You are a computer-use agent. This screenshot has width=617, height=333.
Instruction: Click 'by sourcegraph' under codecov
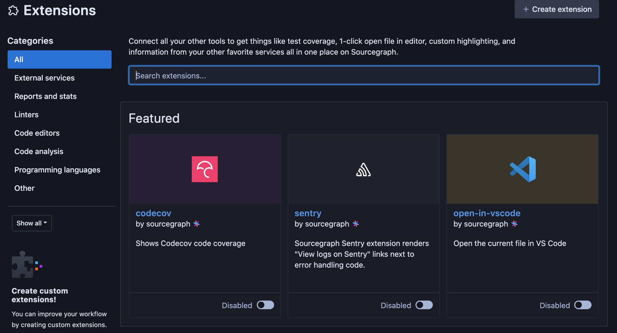point(163,224)
